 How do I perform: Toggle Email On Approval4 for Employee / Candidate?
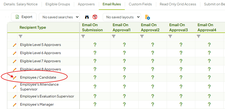(209, 77)
